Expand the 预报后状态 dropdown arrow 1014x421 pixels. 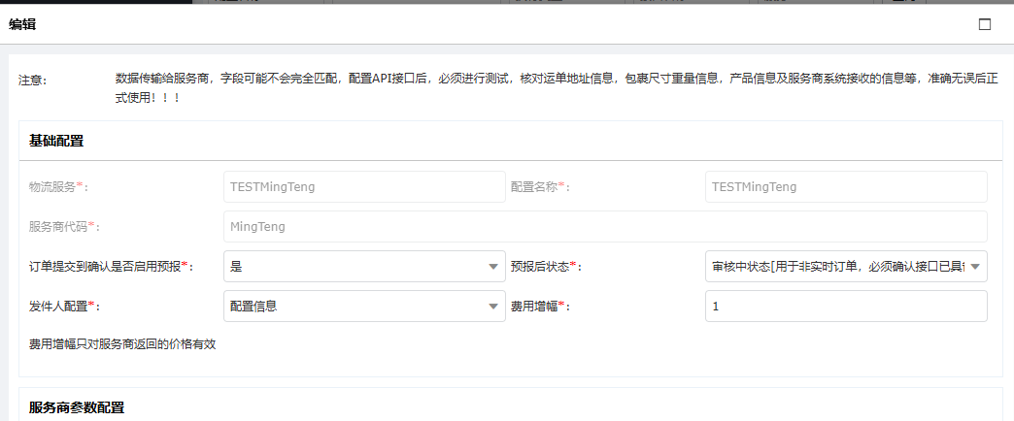(x=975, y=266)
